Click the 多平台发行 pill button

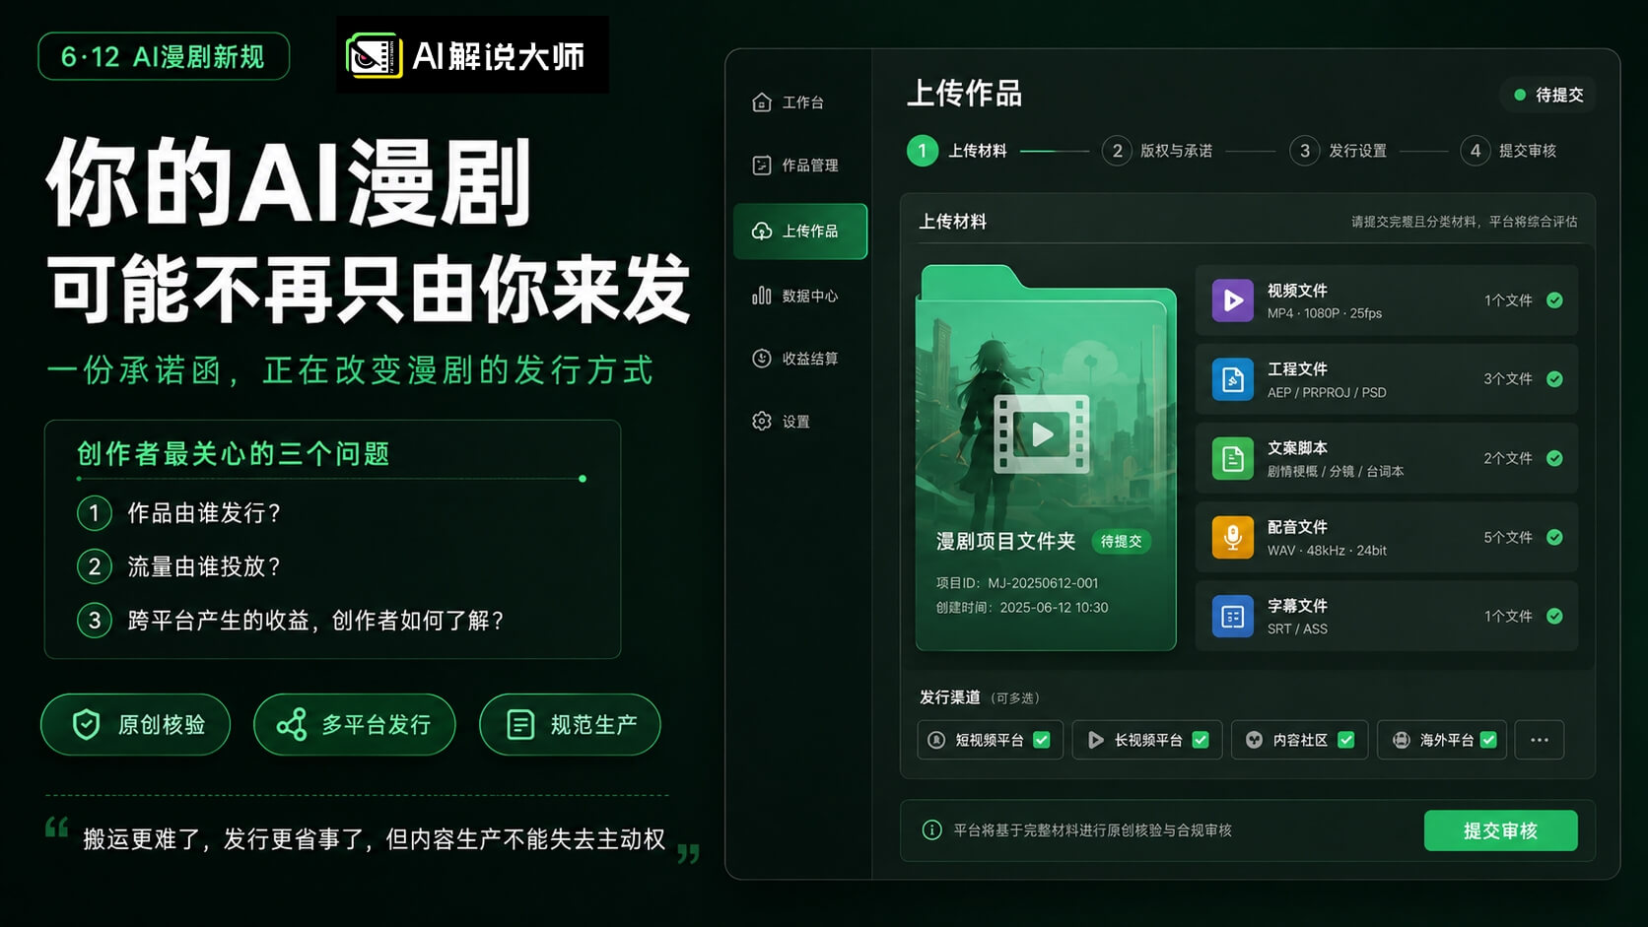(355, 725)
